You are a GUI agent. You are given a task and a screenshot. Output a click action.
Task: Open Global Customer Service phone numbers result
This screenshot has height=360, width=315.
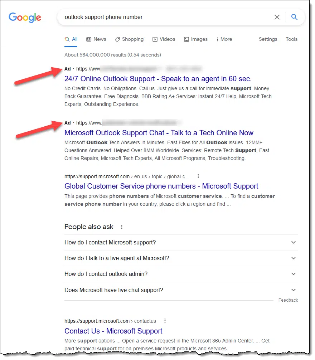coord(161,186)
